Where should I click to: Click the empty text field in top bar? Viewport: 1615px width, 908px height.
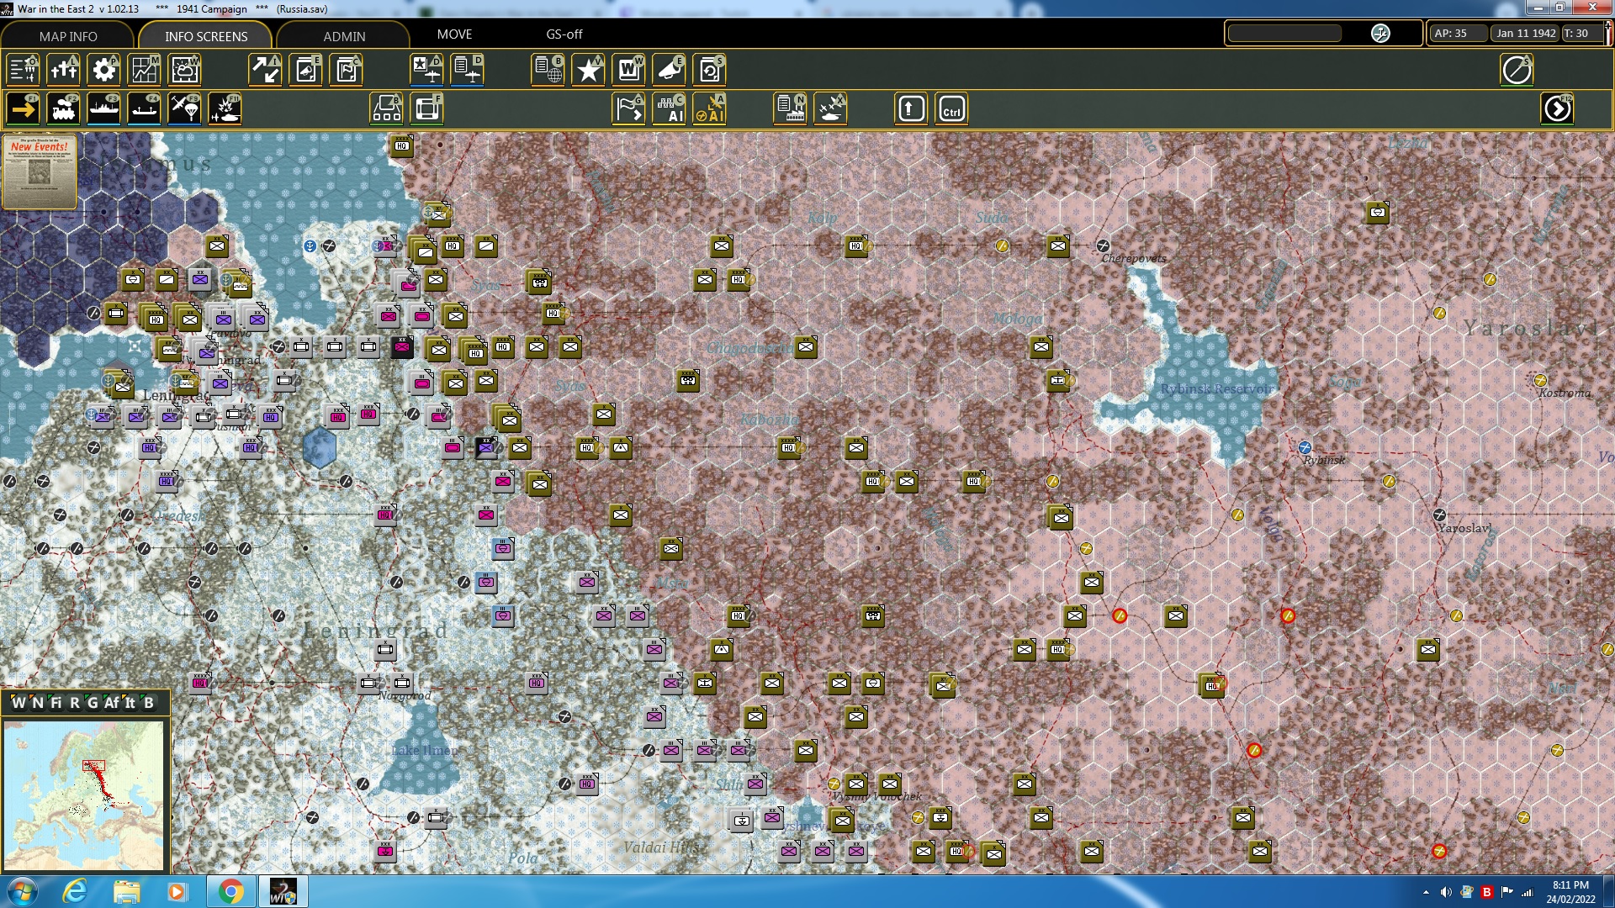click(1284, 34)
